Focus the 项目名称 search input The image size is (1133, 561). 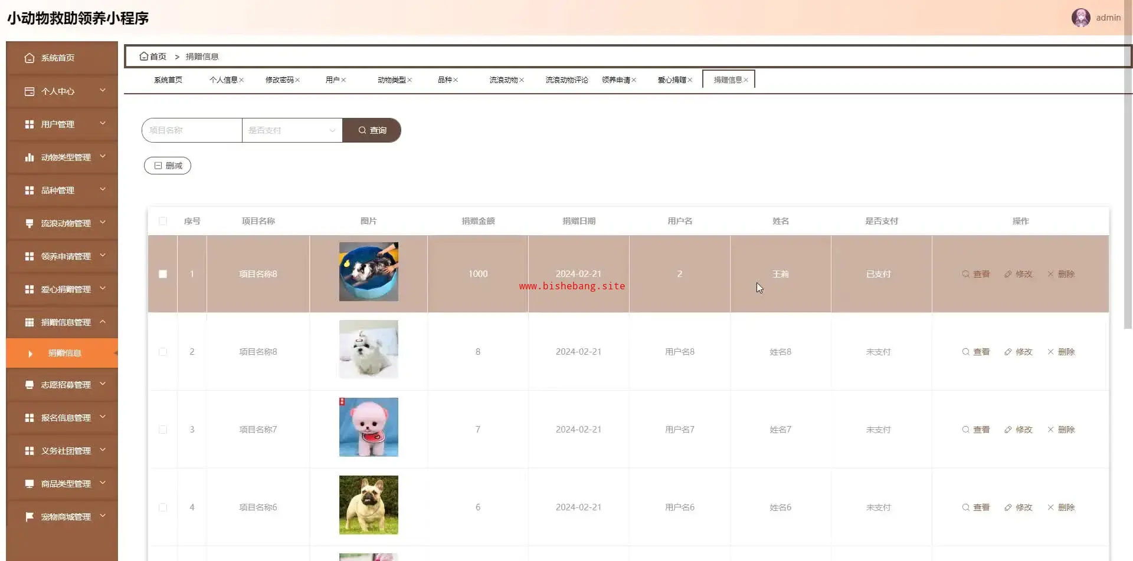point(192,130)
